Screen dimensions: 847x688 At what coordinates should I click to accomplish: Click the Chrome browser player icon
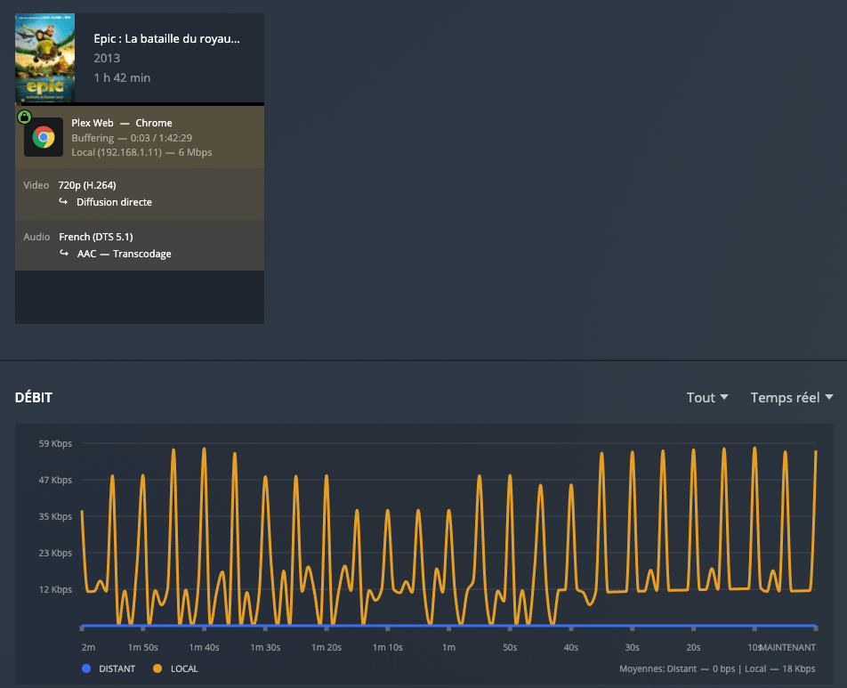tap(44, 137)
